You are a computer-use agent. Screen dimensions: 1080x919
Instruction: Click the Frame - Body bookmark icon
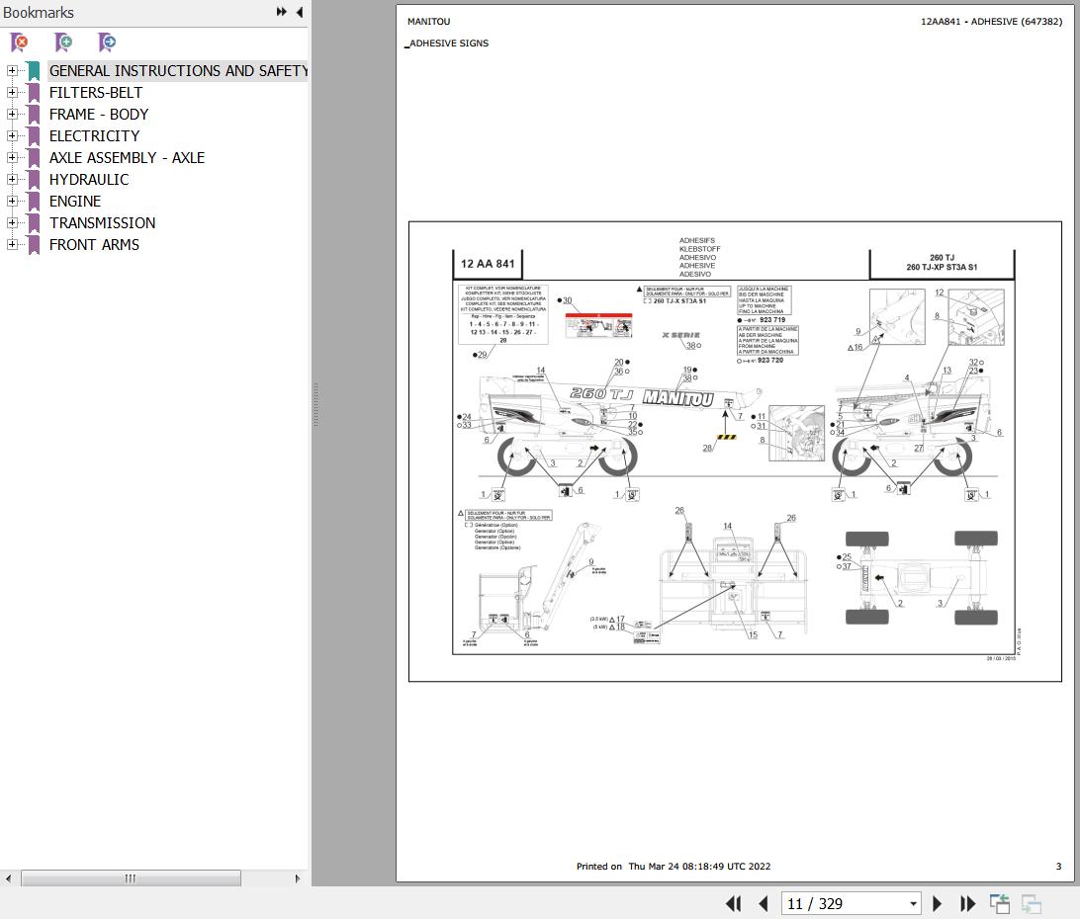coord(33,115)
